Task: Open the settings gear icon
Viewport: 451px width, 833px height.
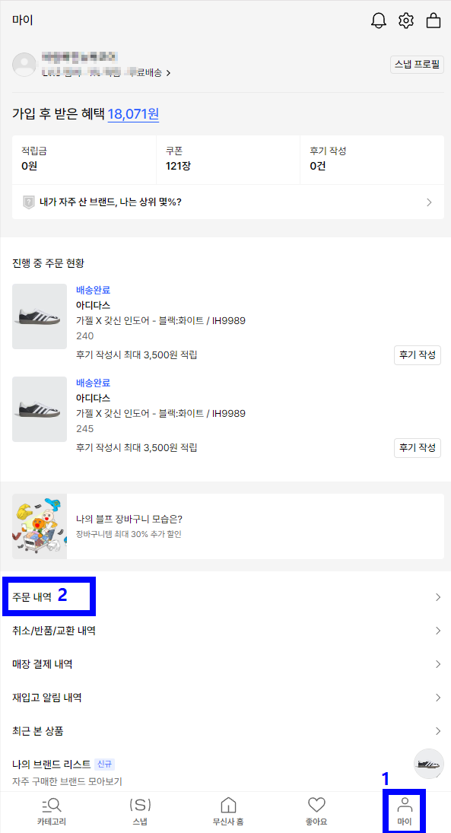Action: (406, 21)
